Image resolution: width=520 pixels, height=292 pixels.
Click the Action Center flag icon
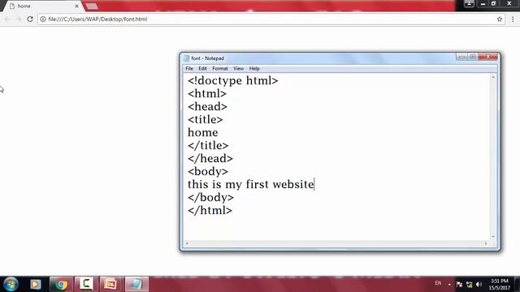(459, 285)
